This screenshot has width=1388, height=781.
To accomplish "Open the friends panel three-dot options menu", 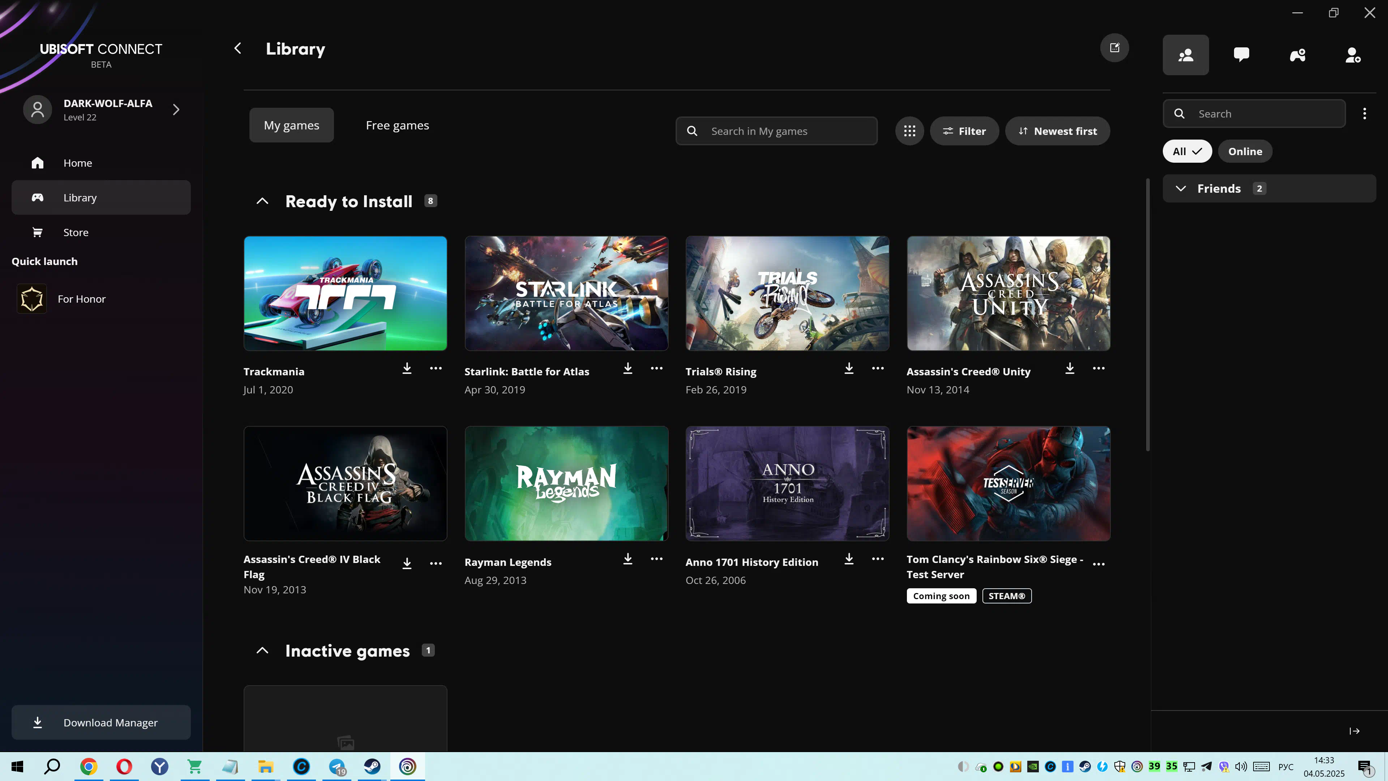I will (x=1364, y=114).
